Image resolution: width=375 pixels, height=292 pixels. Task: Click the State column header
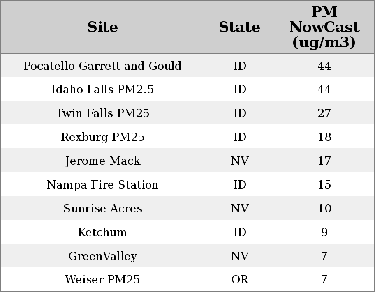pos(239,27)
